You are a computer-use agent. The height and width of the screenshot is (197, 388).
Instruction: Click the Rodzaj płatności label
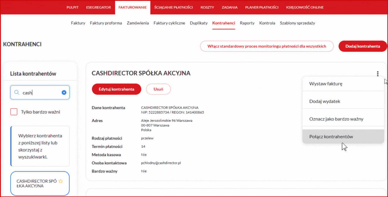pyautogui.click(x=107, y=138)
